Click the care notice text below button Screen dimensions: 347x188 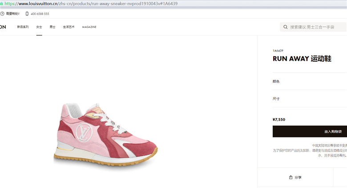coord(310,150)
